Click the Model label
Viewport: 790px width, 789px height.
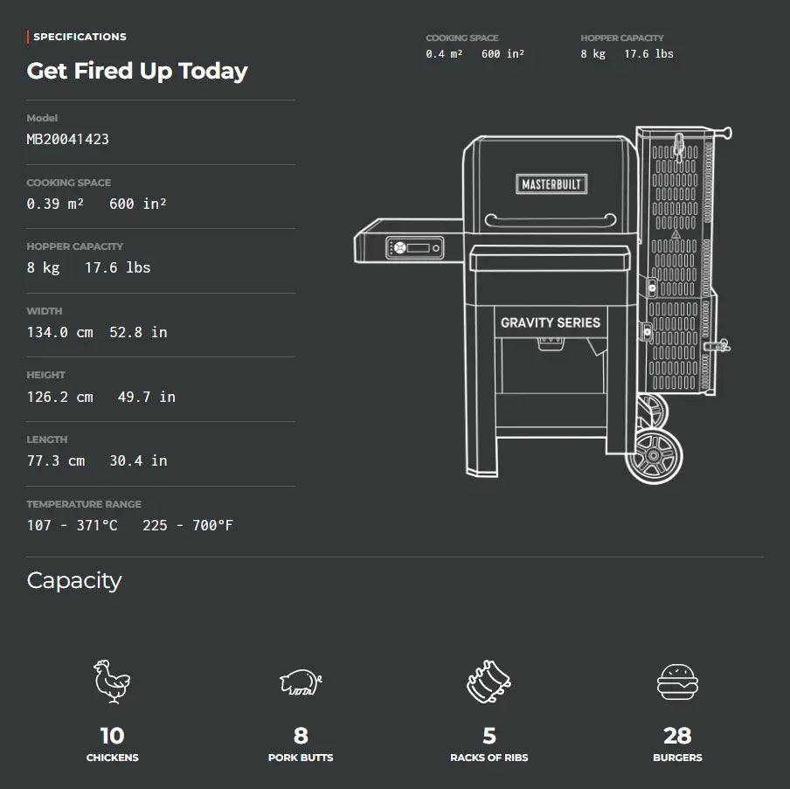point(42,118)
